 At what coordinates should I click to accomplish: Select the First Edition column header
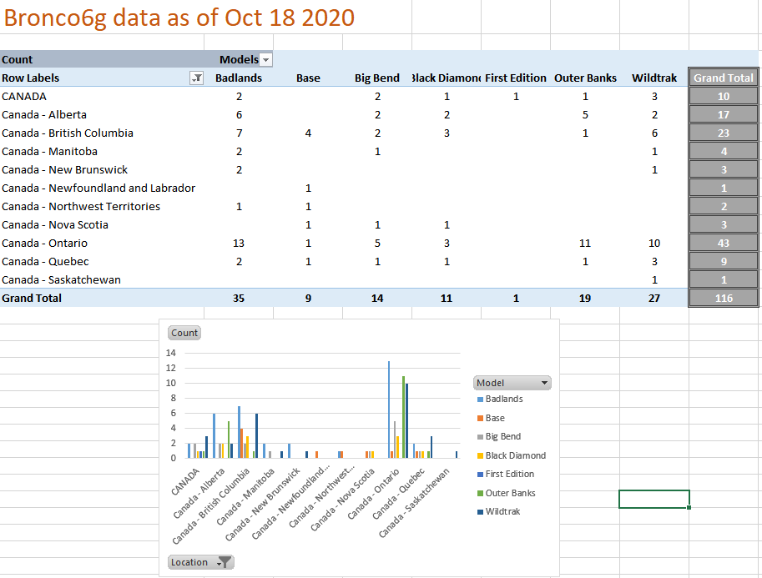[x=516, y=78]
